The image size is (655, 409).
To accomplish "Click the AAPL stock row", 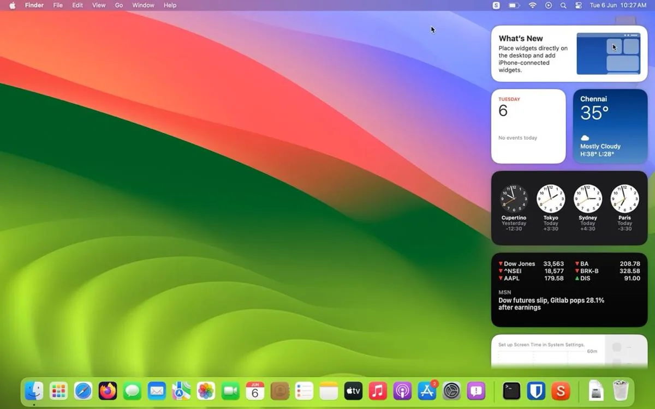I will point(531,278).
